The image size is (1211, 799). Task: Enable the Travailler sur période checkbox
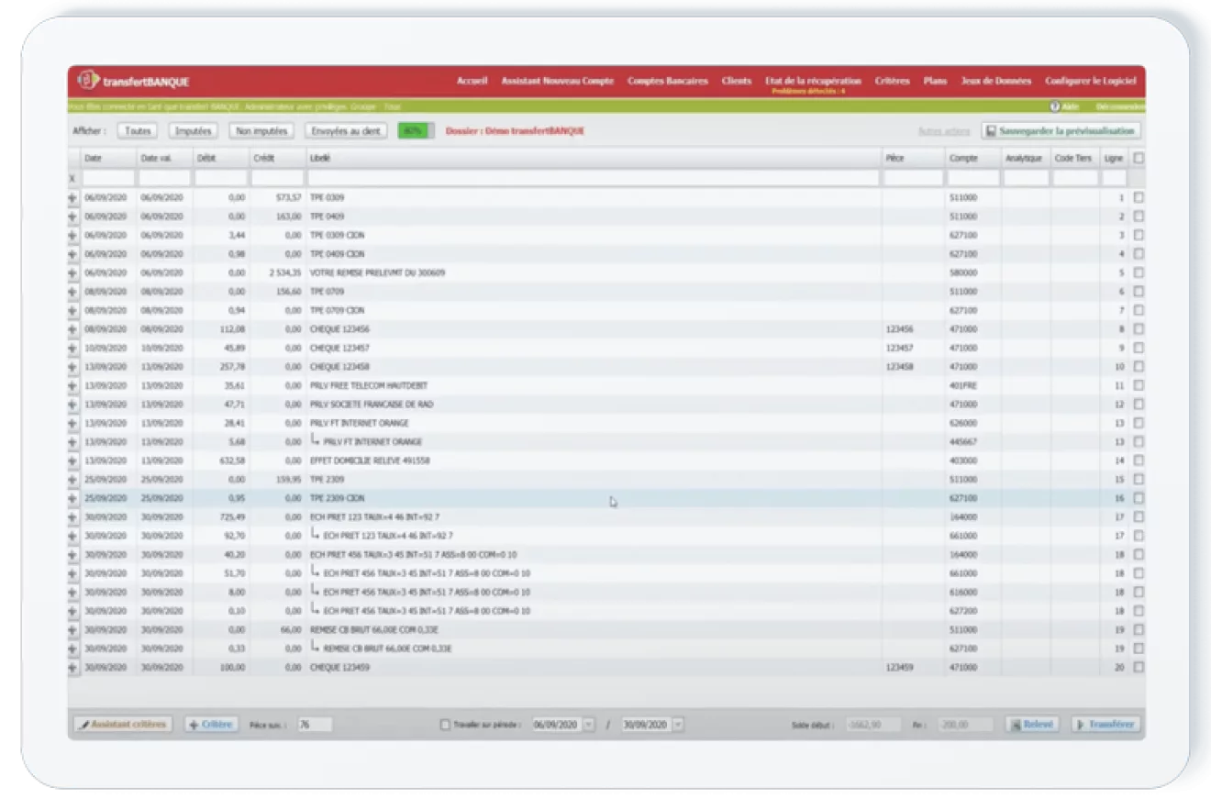(x=445, y=725)
